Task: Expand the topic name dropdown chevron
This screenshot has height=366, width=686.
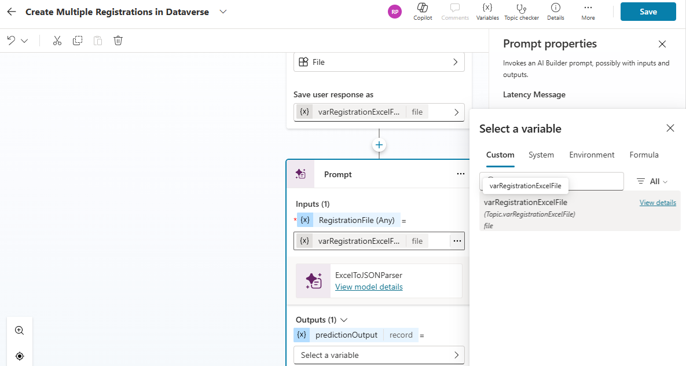Action: coord(223,12)
